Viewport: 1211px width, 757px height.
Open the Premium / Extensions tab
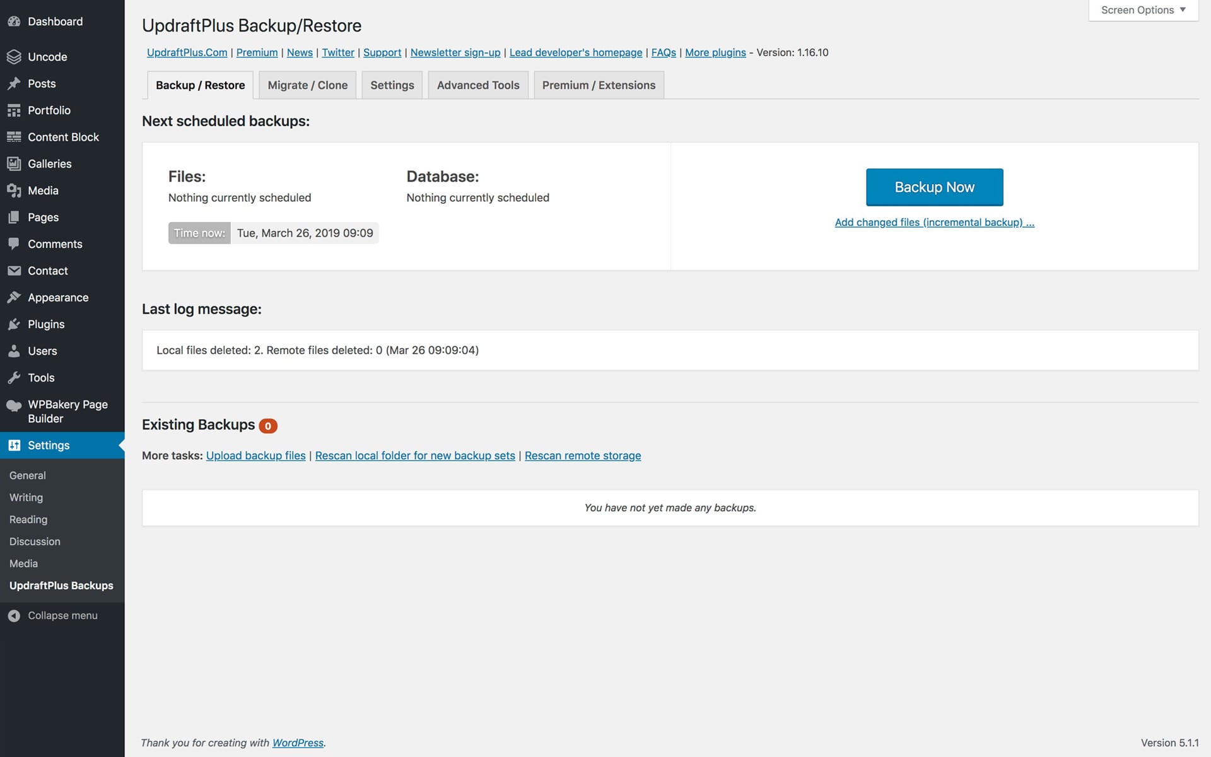tap(599, 85)
